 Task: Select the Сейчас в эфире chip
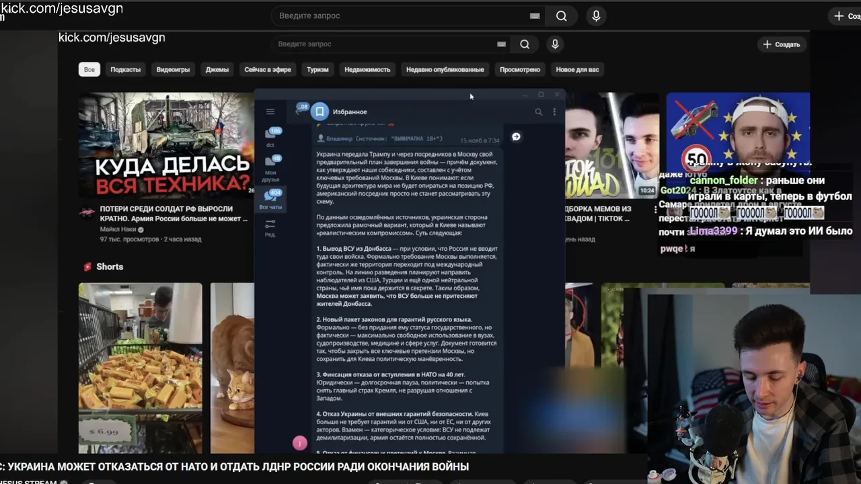(x=268, y=69)
